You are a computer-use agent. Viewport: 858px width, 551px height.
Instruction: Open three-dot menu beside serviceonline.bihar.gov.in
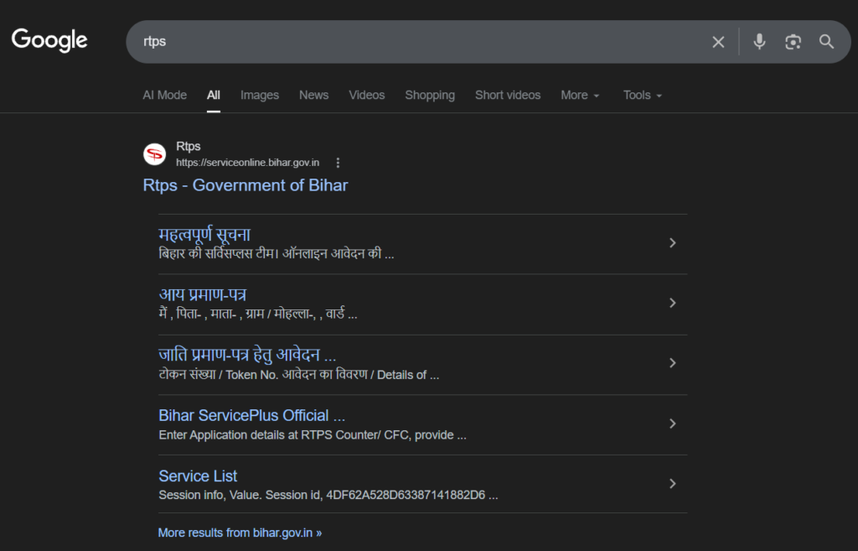tap(338, 163)
